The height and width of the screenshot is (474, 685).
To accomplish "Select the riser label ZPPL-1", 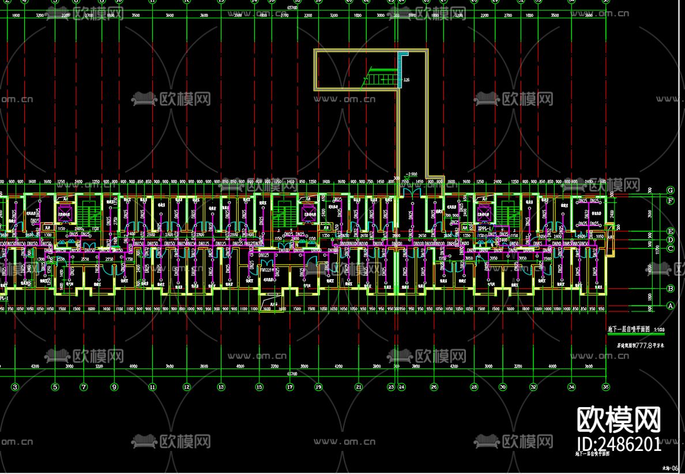I will click(484, 228).
